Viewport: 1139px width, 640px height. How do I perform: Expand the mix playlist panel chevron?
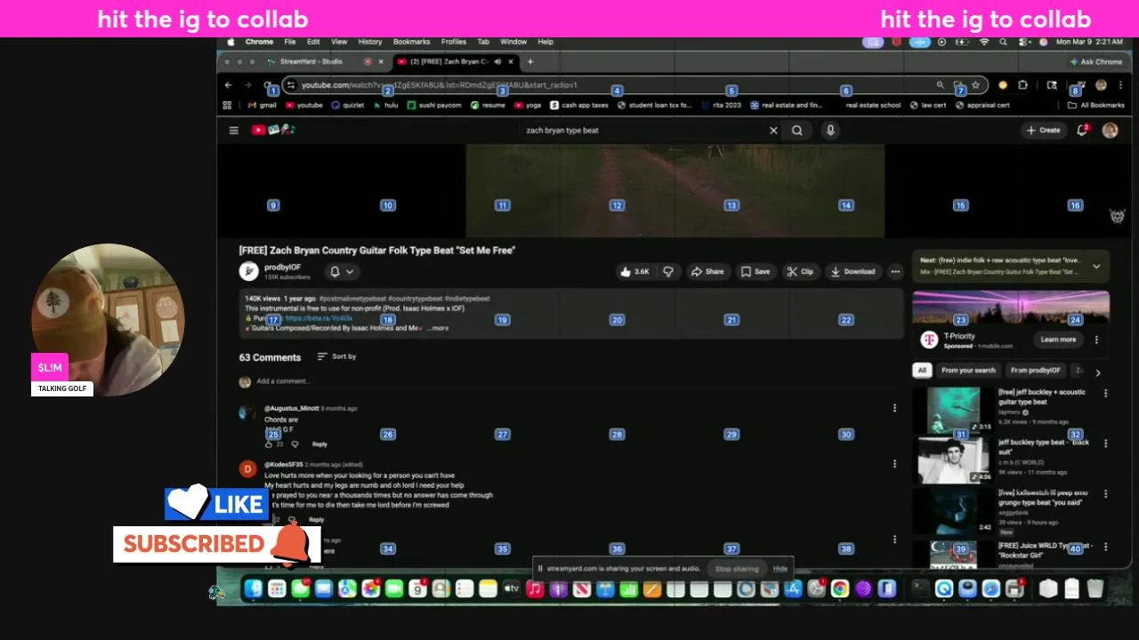(1096, 266)
